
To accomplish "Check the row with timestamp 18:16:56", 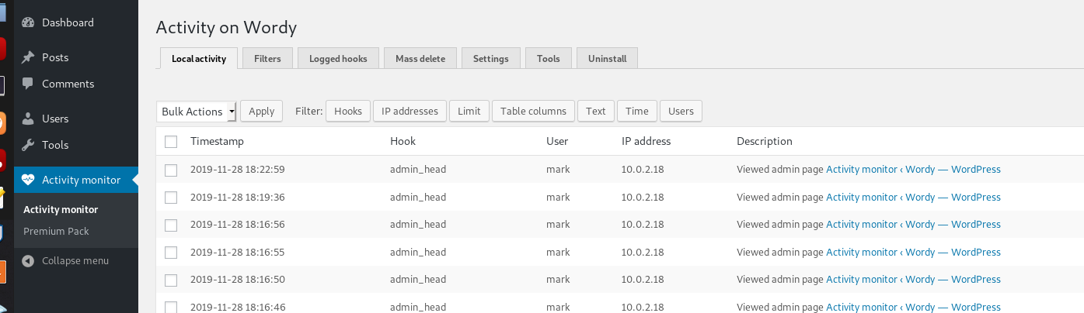I will coord(172,225).
